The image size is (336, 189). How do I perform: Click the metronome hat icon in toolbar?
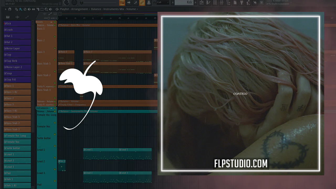[149, 3]
